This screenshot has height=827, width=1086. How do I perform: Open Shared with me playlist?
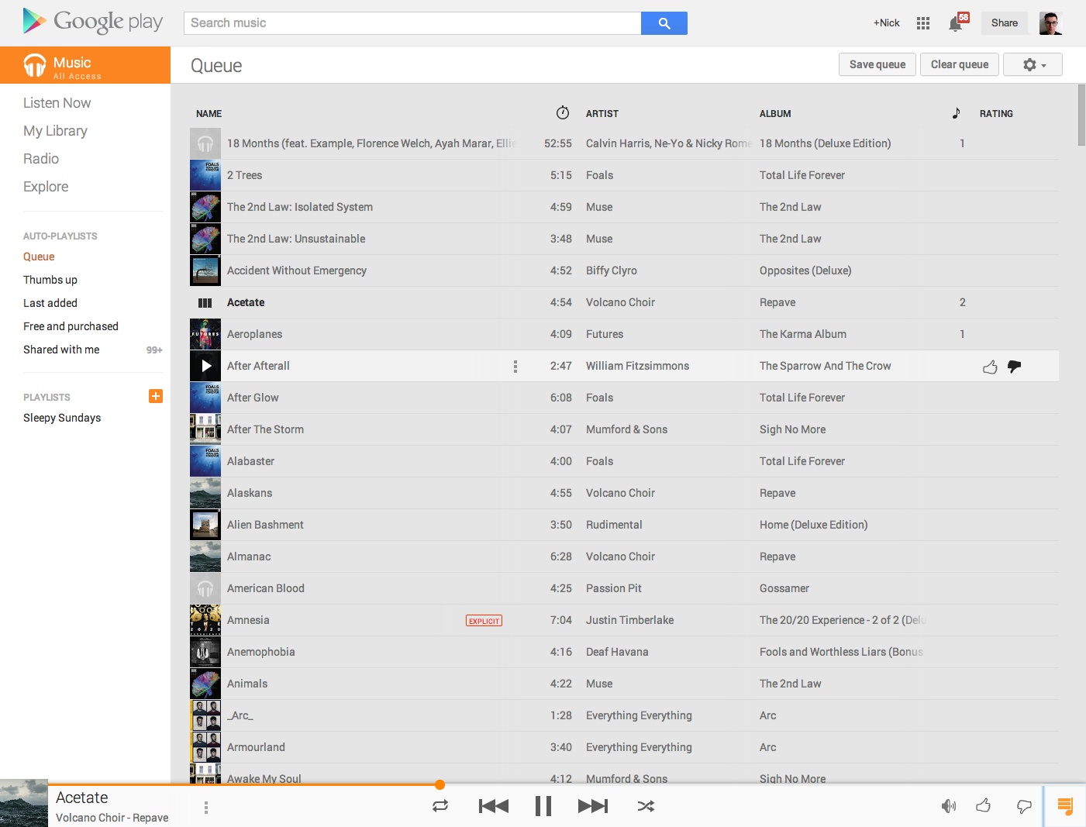point(61,350)
